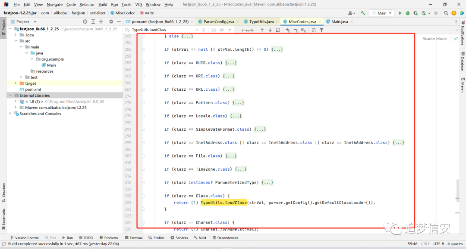Start debugging with the bug icon
466x249 pixels.
pyautogui.click(x=408, y=13)
